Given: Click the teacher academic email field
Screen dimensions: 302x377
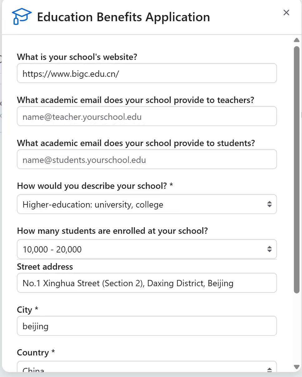Looking at the screenshot, I should (x=147, y=116).
